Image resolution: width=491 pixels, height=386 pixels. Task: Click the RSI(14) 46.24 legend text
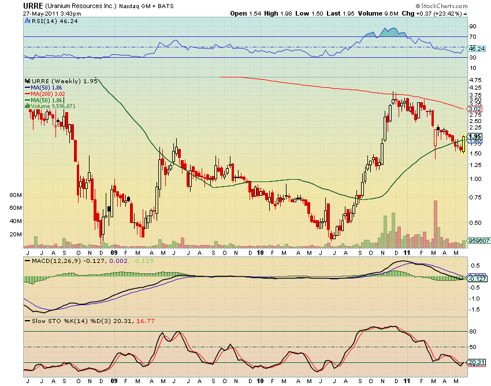pyautogui.click(x=55, y=21)
